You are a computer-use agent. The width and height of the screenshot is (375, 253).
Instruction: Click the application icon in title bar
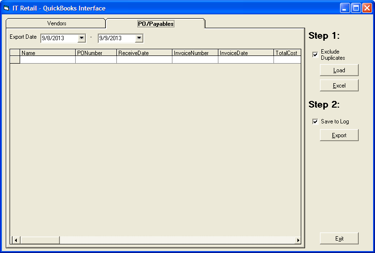[6, 8]
